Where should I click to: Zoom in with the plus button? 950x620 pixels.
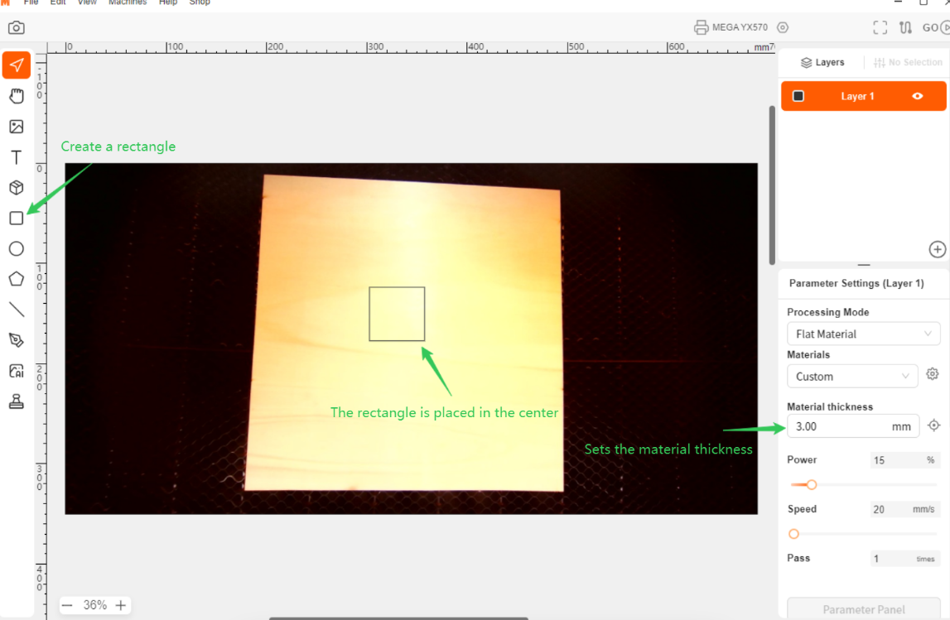(x=121, y=605)
